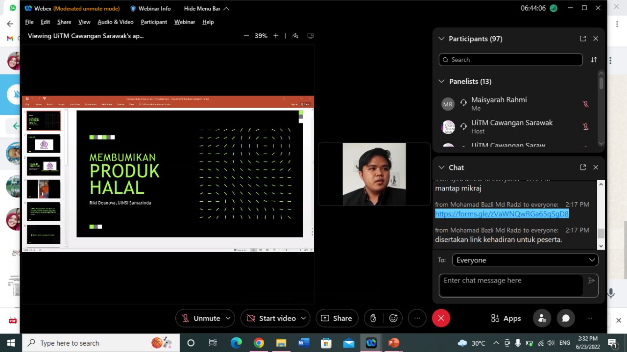Select the fourth slide thumbnail with photo
627x352 pixels.
pyautogui.click(x=44, y=189)
